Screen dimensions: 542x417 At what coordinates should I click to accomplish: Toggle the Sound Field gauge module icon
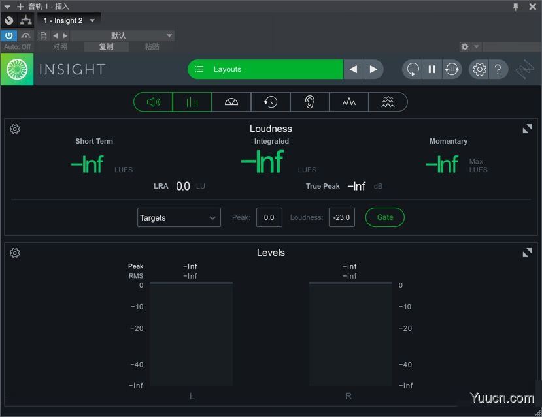tap(231, 102)
